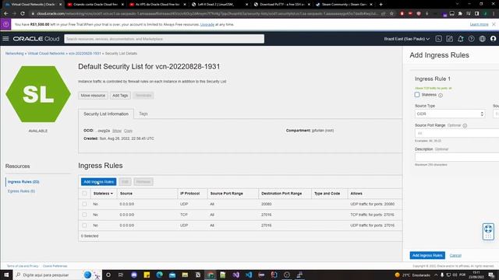Switch to Security List Information tab
499x280 pixels.
pos(106,114)
